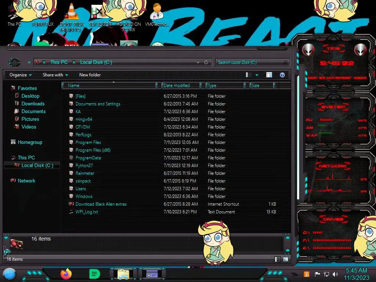Open the VLC cone desktop shortcut

click(72, 17)
